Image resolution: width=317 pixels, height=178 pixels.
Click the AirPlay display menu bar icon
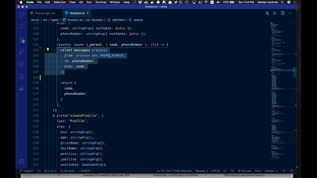coord(194,2)
